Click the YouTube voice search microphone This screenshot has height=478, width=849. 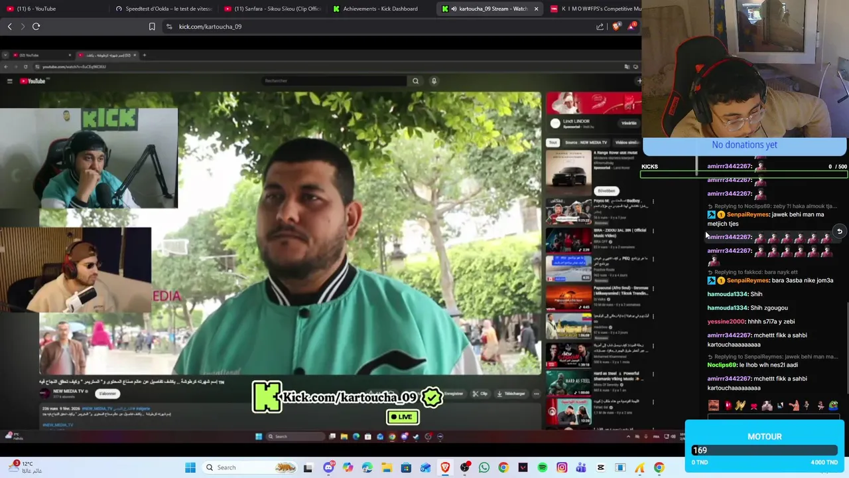tap(434, 81)
